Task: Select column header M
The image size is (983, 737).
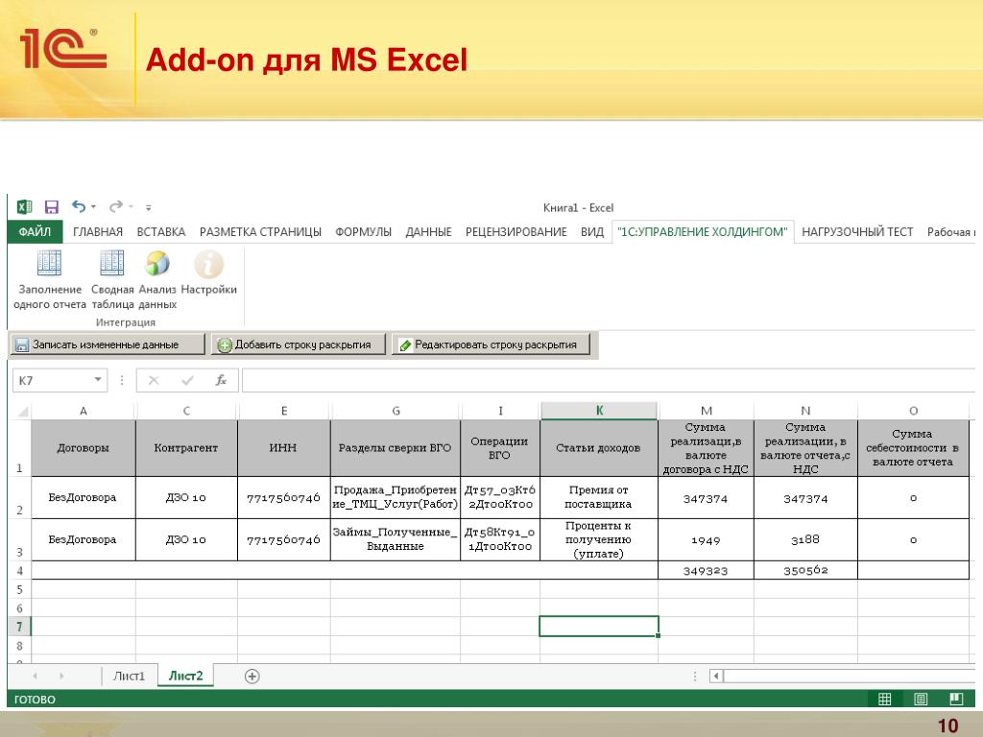Action: tap(706, 411)
